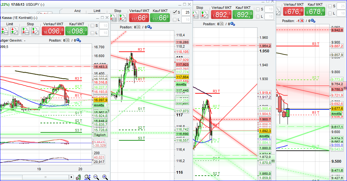Click price label 118,280 on USD/JPY axis
This screenshot has width=347, height=181.
click(182, 42)
